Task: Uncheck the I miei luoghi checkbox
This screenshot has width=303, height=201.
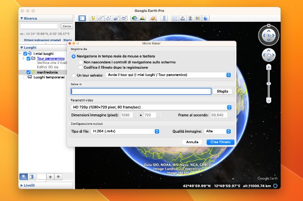Action: 25,53
